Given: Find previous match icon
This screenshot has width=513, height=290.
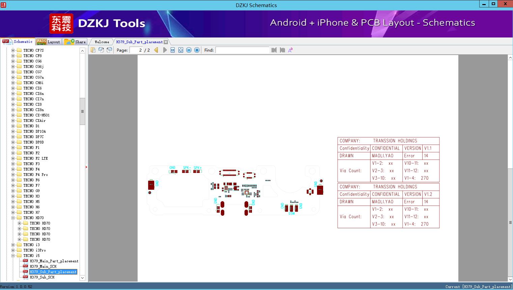Looking at the screenshot, I should 274,50.
